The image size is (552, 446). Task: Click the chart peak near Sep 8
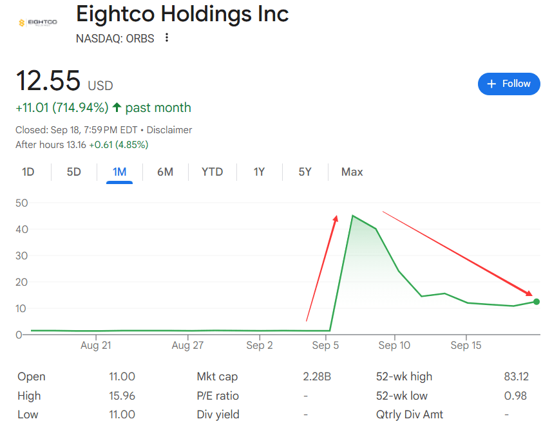pos(353,216)
